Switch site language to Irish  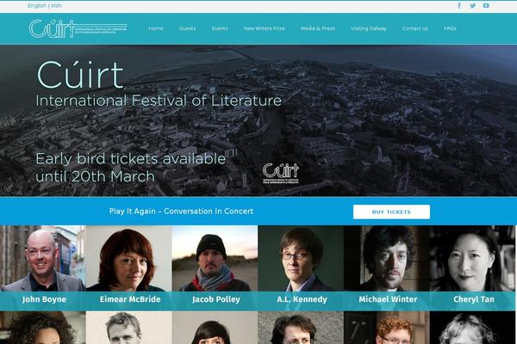[x=56, y=6]
